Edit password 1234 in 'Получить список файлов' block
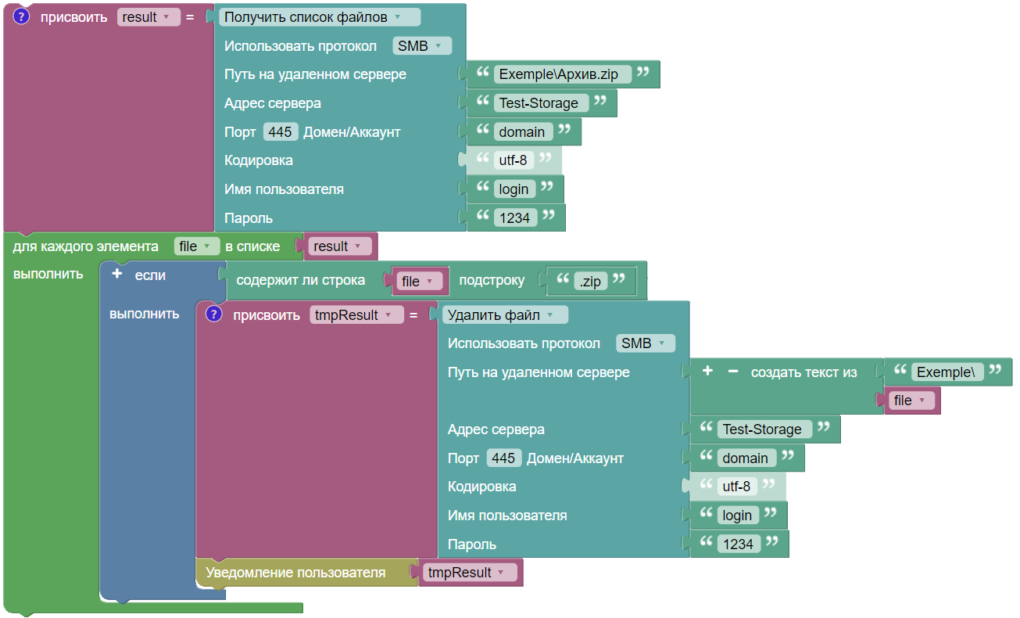Image resolution: width=1020 pixels, height=618 pixels. click(515, 218)
